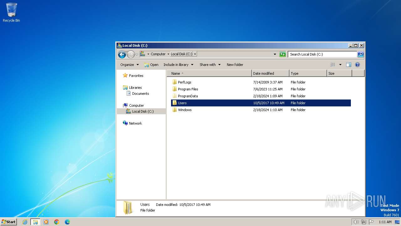Screen dimensions: 401x226
Task: Click the search magnifier icon
Action: click(x=361, y=54)
